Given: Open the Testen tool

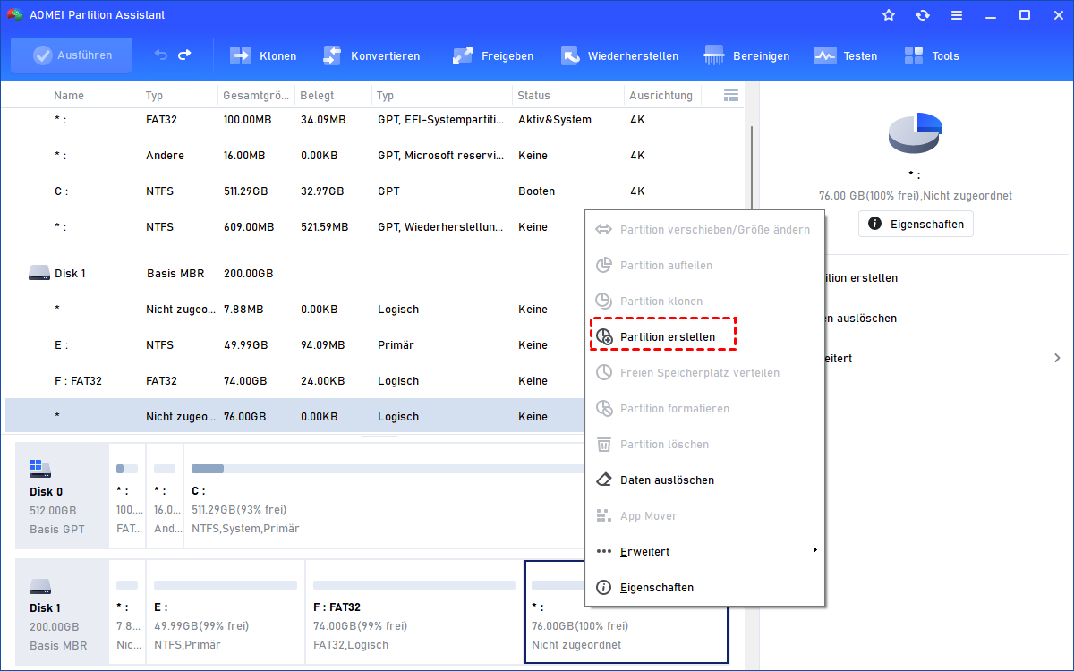Looking at the screenshot, I should 845,55.
